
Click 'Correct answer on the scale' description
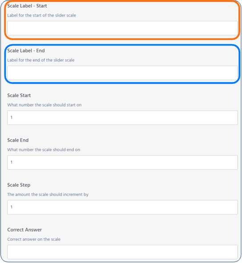pyautogui.click(x=34, y=239)
